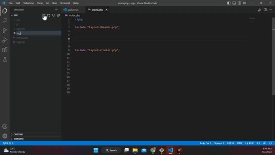
Task: Open the Run and Debug view
Action: pos(5,40)
